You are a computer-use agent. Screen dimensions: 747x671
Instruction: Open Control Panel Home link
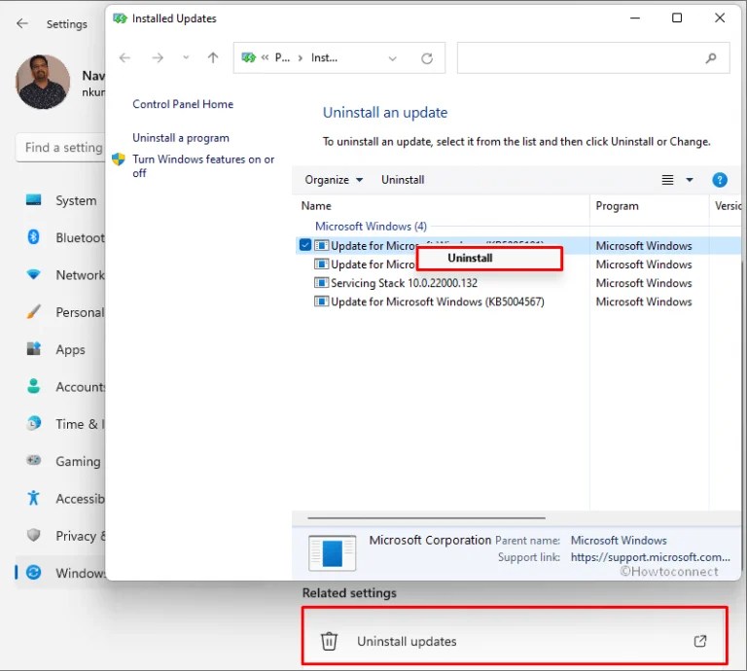pyautogui.click(x=183, y=104)
